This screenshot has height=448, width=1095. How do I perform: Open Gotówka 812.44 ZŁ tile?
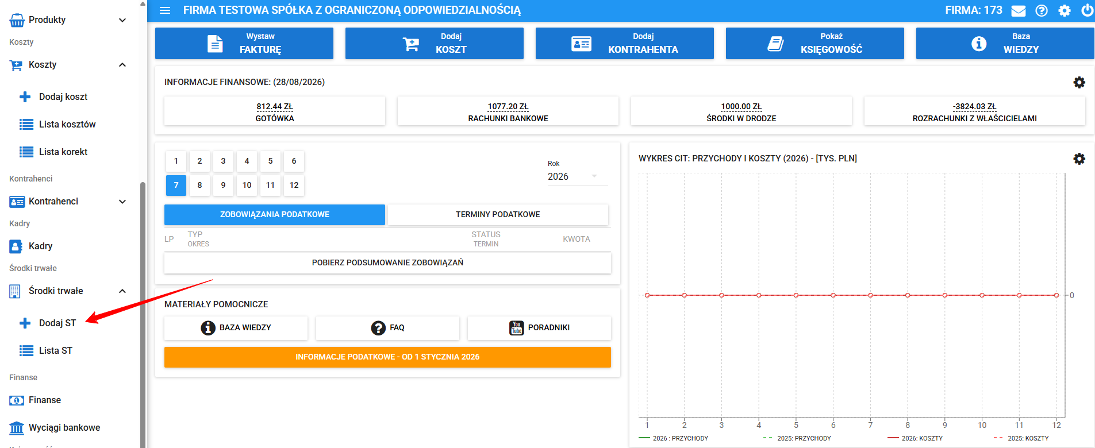pos(275,111)
